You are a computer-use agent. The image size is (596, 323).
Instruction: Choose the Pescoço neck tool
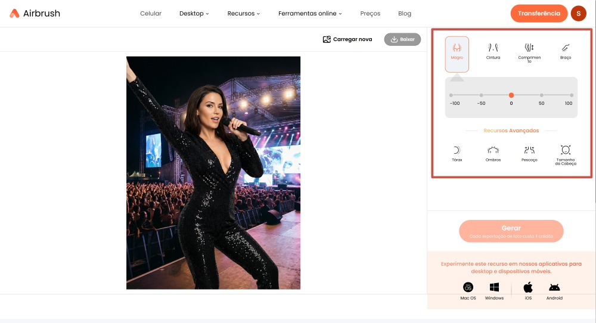(x=529, y=153)
